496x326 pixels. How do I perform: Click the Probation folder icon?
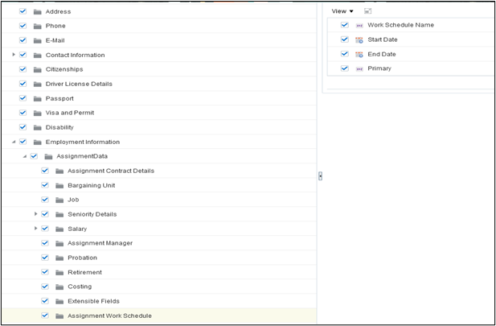click(59, 258)
